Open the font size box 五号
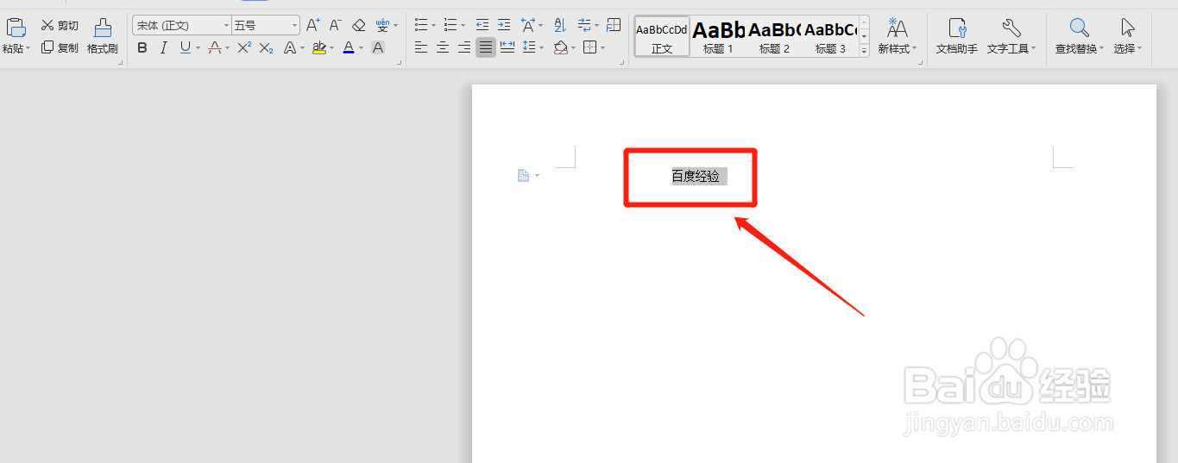Image resolution: width=1178 pixels, height=463 pixels. (266, 26)
